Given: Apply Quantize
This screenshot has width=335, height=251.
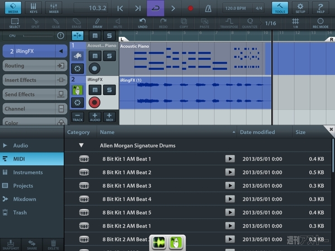Looking at the screenshot, I should point(250,23).
